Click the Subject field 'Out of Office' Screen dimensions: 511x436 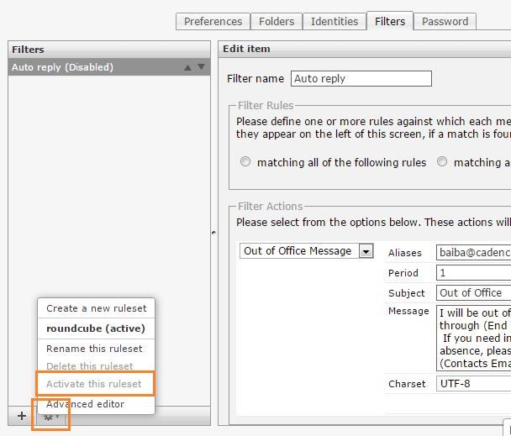pos(473,293)
